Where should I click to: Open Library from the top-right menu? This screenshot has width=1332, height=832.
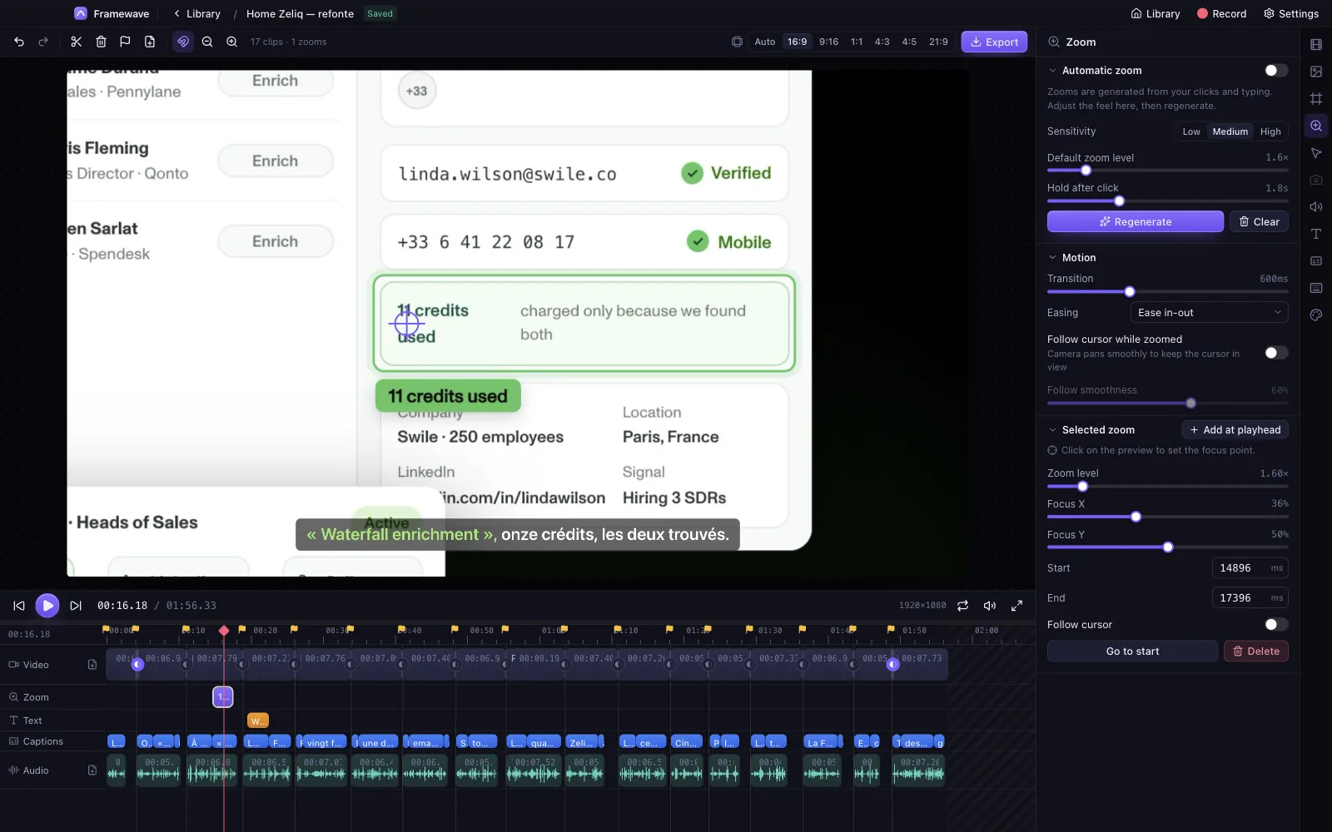pos(1156,14)
